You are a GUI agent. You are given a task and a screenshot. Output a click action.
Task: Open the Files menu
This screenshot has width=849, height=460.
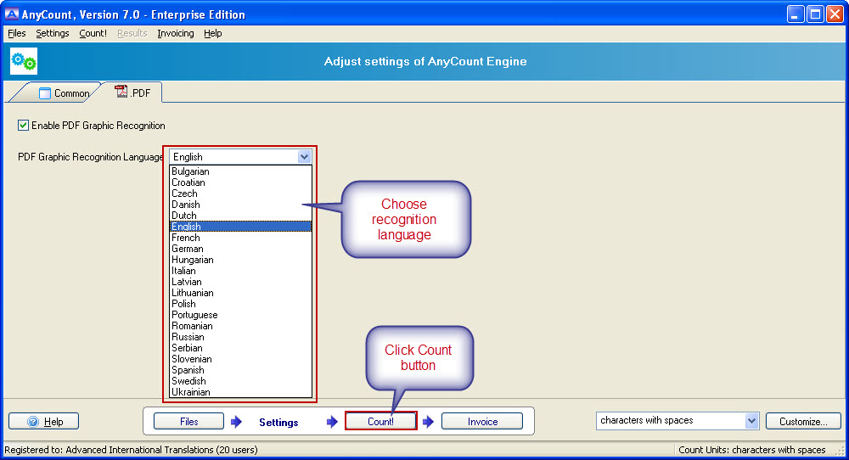pyautogui.click(x=17, y=33)
